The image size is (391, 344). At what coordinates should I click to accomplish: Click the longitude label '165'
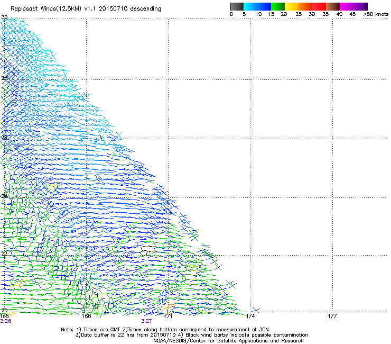click(4, 316)
